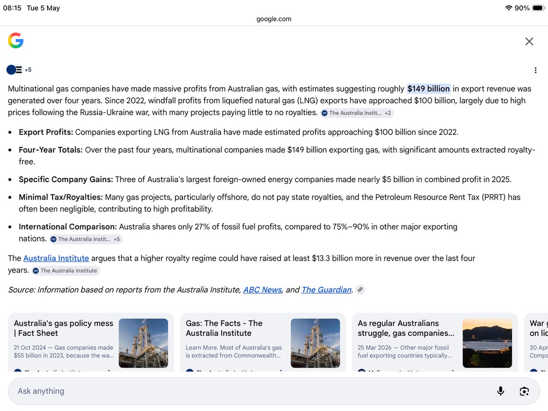The width and height of the screenshot is (548, 411).
Task: Tap the thumbnail on Gas: The Facts card
Action: click(316, 343)
